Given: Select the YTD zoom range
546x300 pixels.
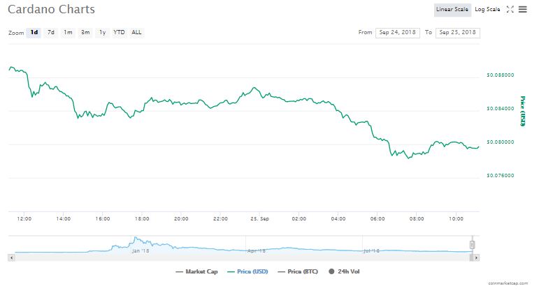Looking at the screenshot, I should (119, 32).
